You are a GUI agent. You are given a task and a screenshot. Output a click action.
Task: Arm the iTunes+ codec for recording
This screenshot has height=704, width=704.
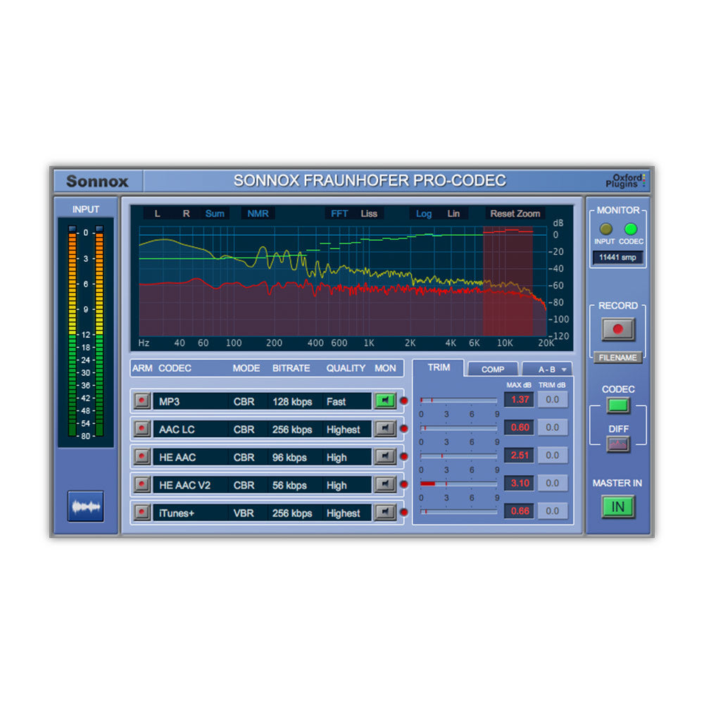click(x=143, y=513)
